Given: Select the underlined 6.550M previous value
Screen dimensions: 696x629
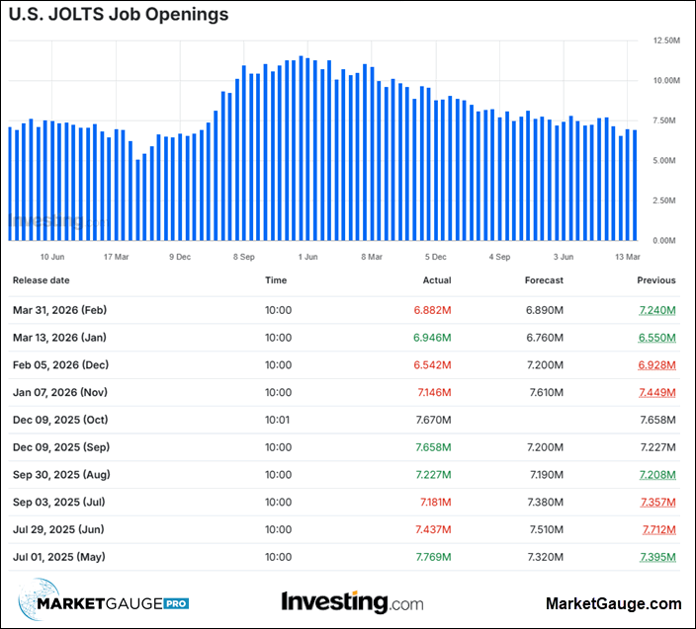Looking at the screenshot, I should click(x=655, y=338).
